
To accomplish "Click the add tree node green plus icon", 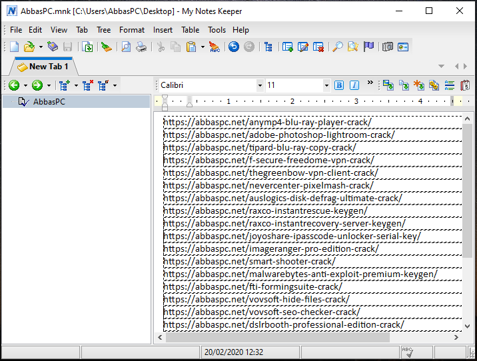I will tap(64, 85).
